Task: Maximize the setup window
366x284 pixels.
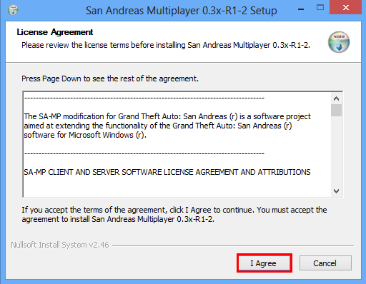Action: (320, 8)
